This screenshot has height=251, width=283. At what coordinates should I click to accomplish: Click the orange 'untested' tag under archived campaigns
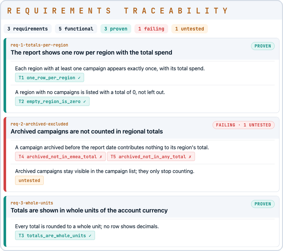[29, 180]
